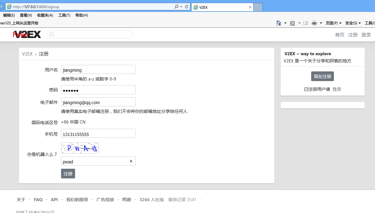Viewport: 375px width, 213px height.
Task: Click the V2EX site logo
Action: coord(27,34)
